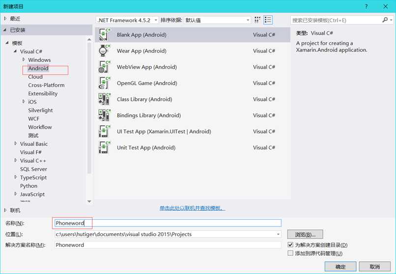
Task: Click the UI Test App template icon
Action: point(105,131)
